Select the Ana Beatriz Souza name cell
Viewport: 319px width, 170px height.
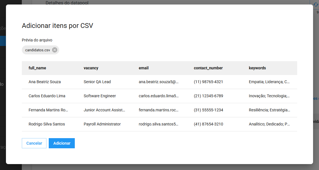pos(45,82)
